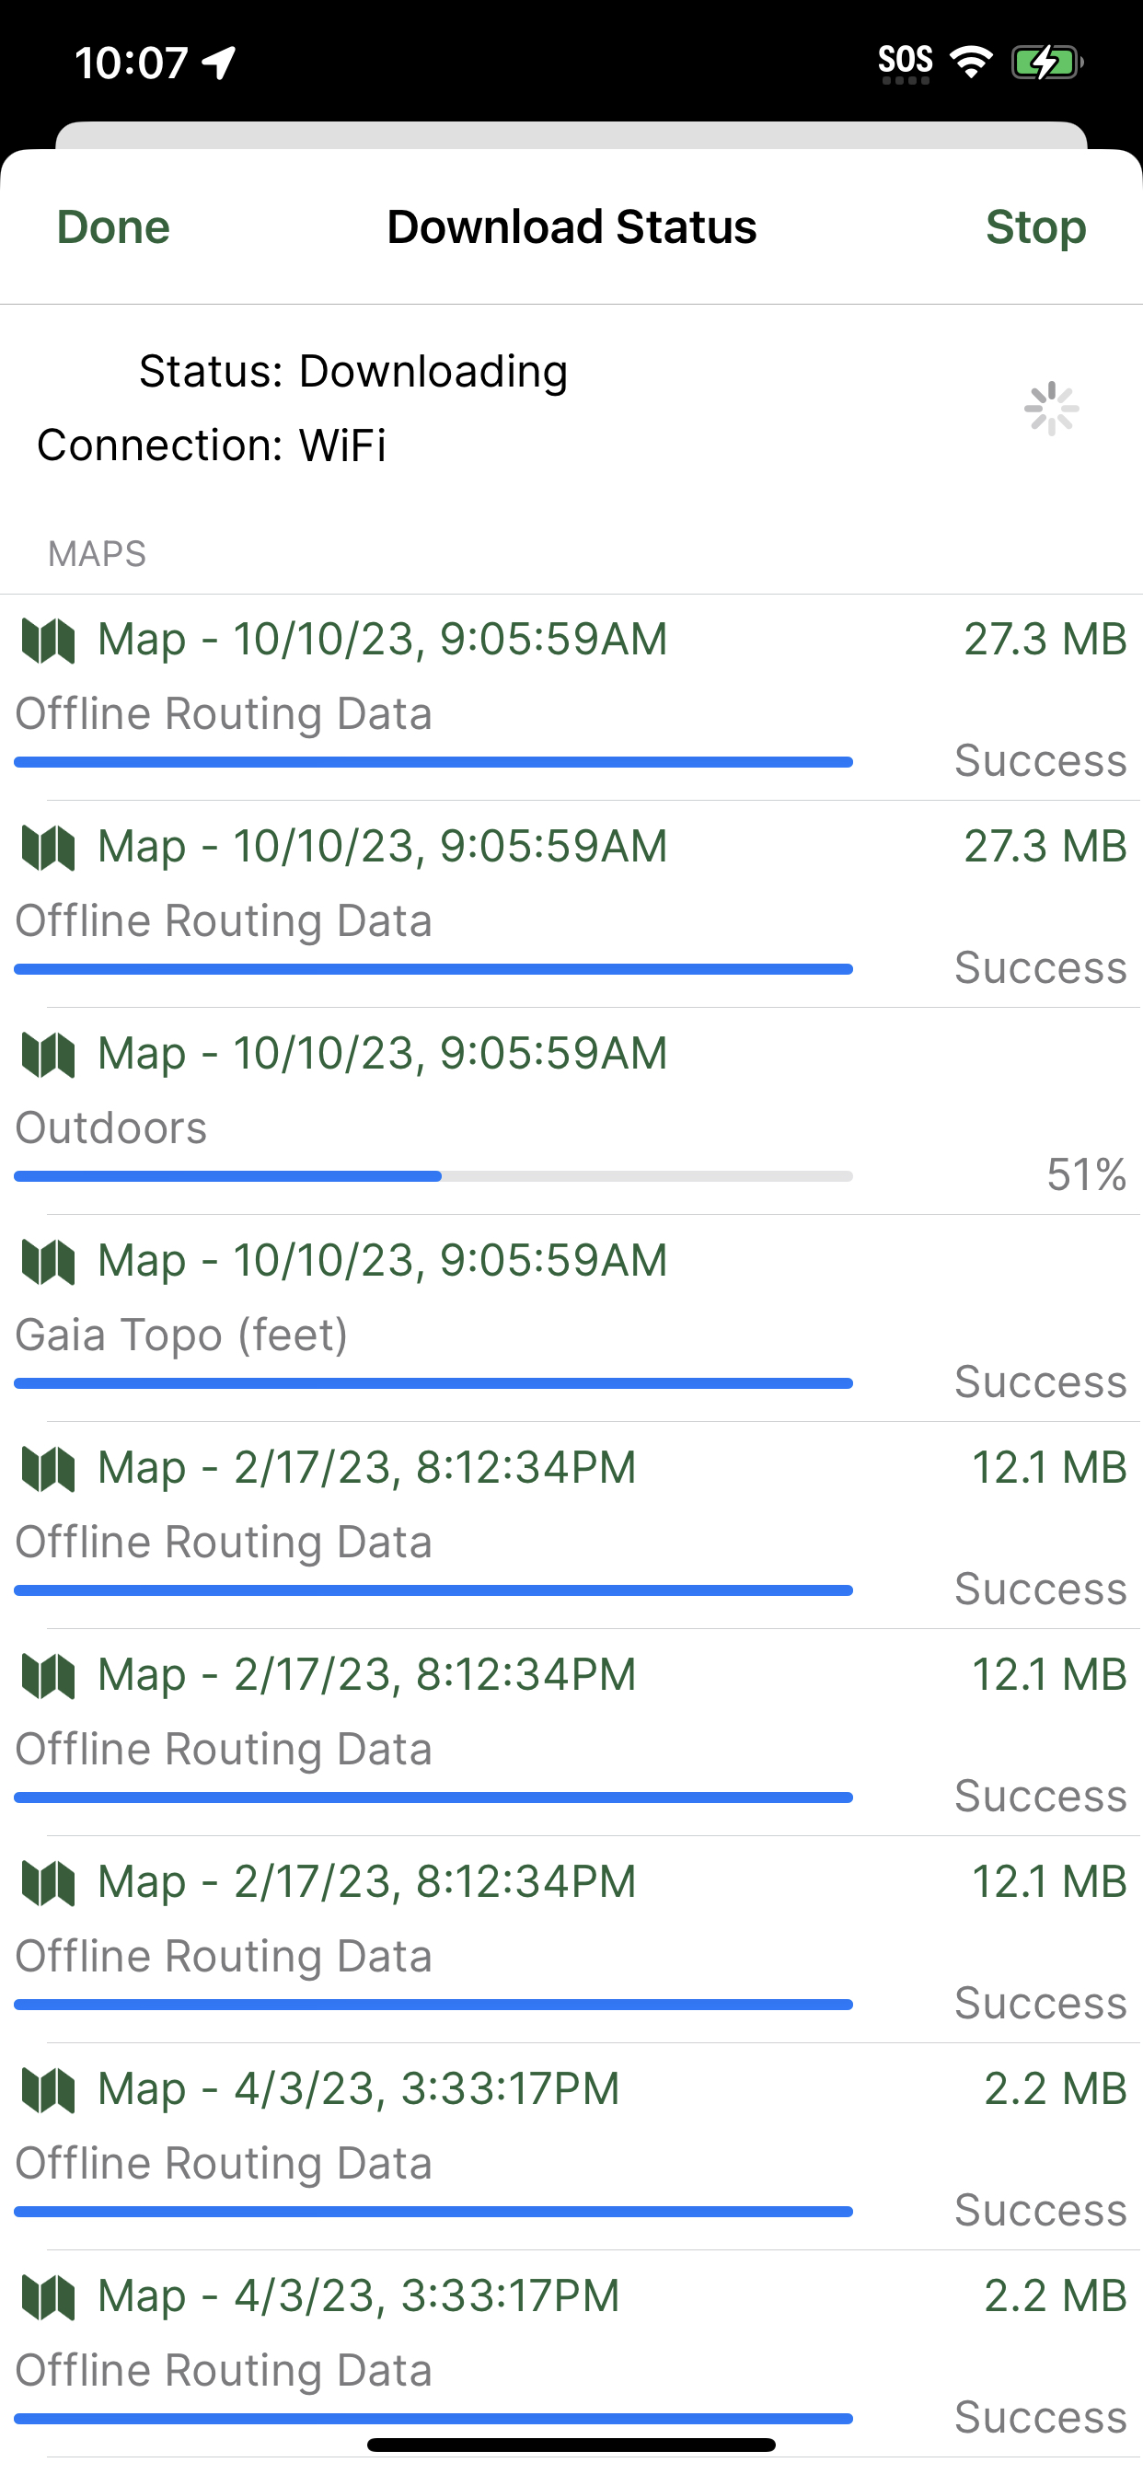
Task: Tap the WiFi icon in status bar
Action: coord(971,63)
